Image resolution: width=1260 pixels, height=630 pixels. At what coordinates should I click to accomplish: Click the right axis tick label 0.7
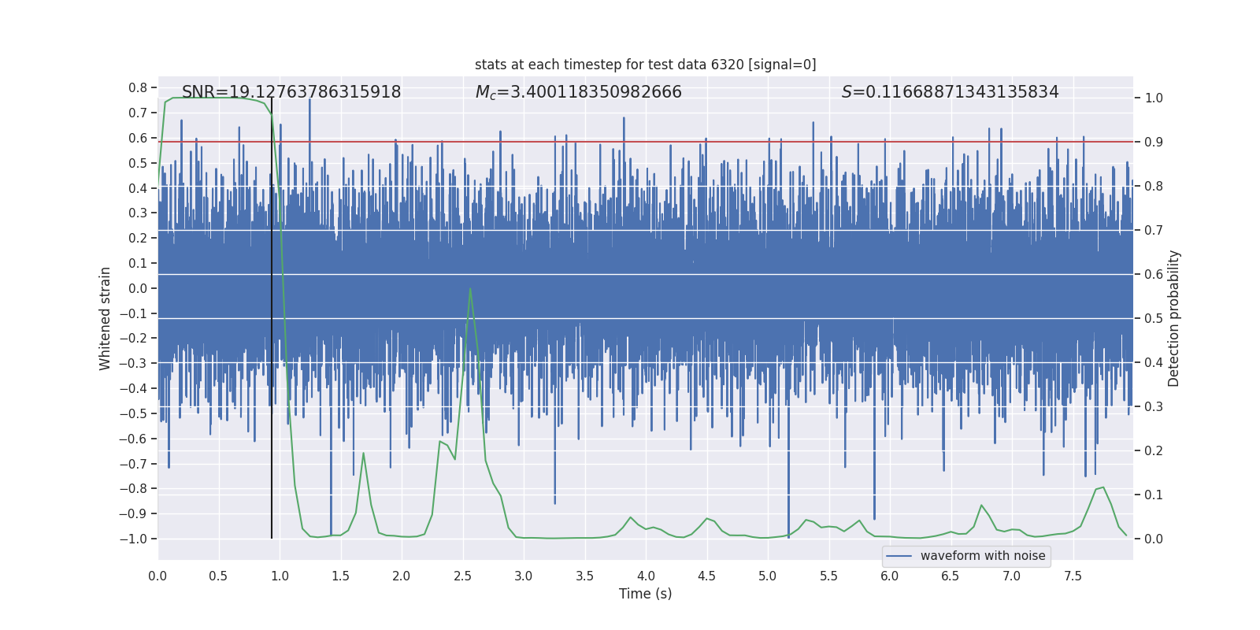[x=1154, y=231]
